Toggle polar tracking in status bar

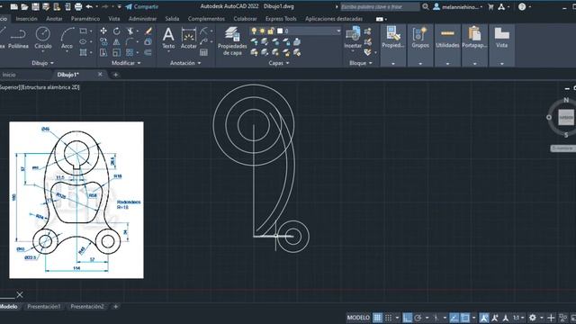point(418,318)
